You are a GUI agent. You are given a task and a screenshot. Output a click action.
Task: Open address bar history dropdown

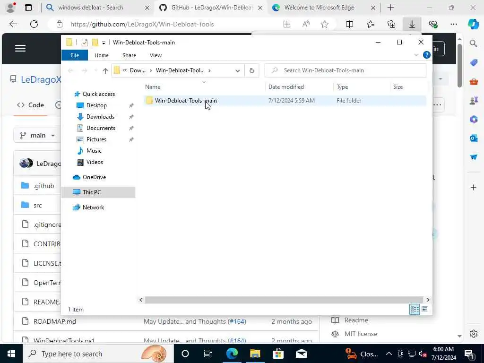click(237, 71)
